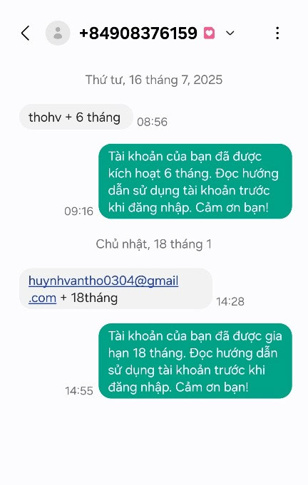
Task: Tap the 09:16 timestamp
Action: pos(79,212)
